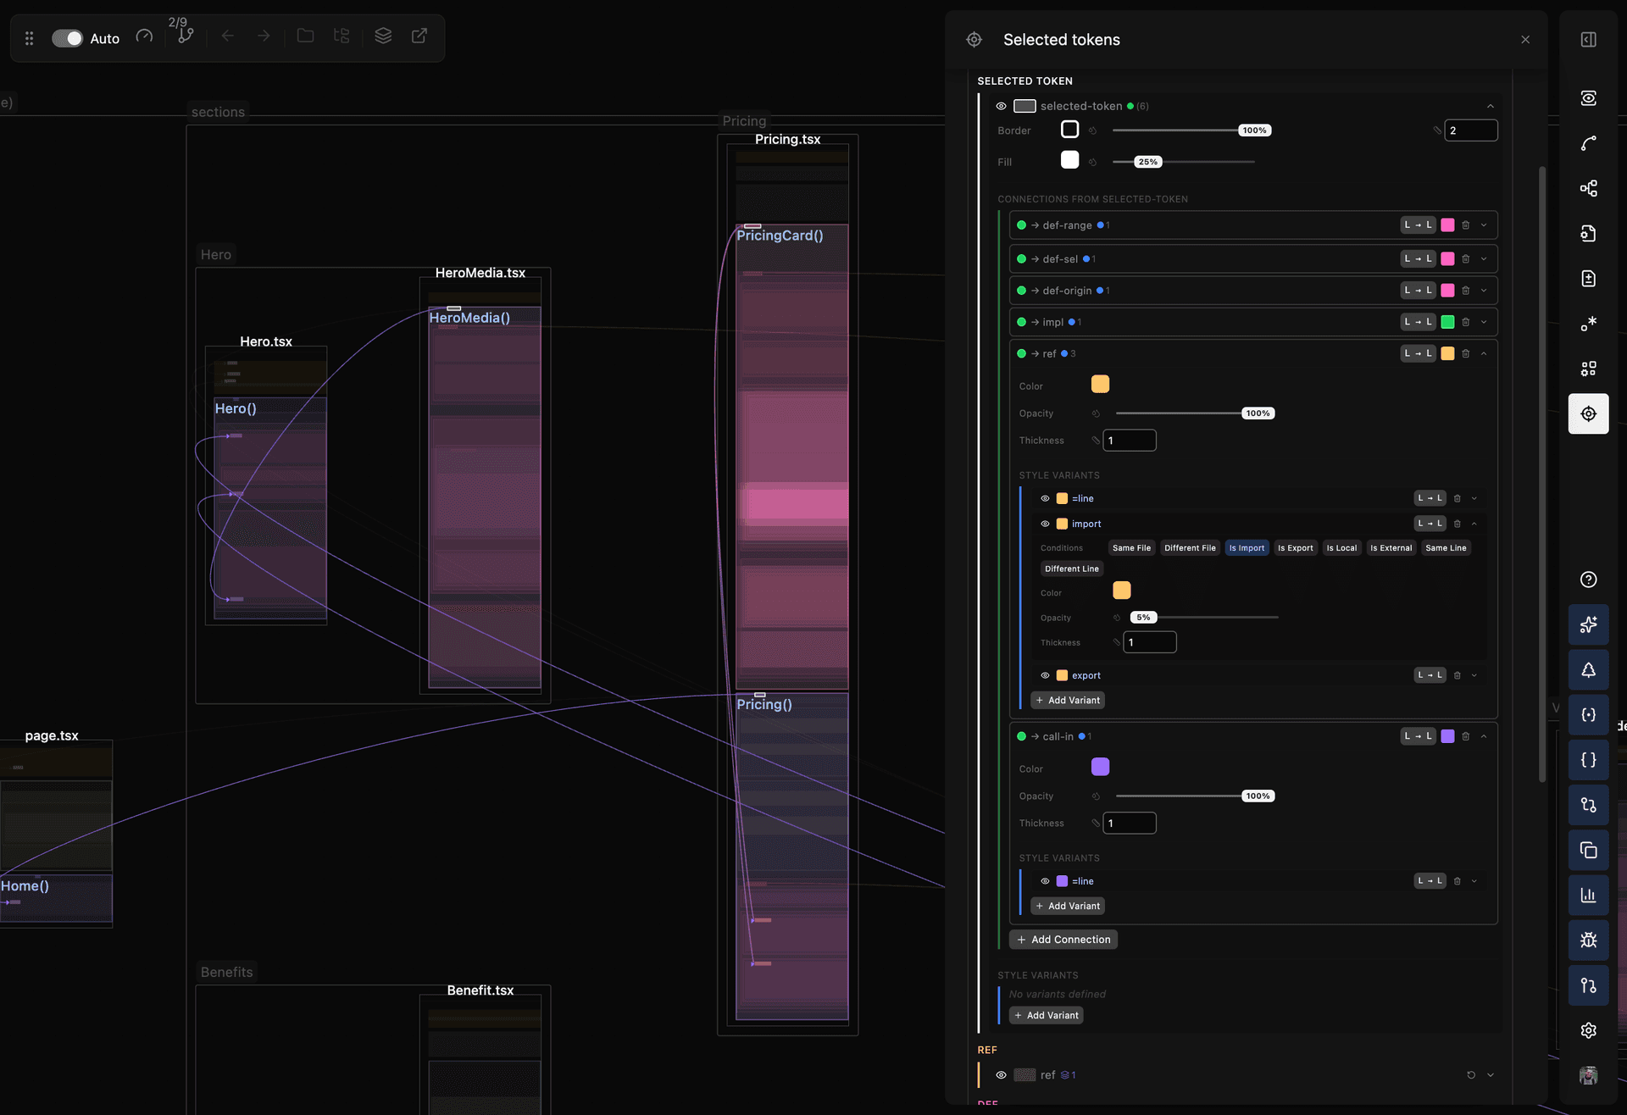The image size is (1627, 1115).
Task: Hide the export style variant
Action: [x=1045, y=675]
